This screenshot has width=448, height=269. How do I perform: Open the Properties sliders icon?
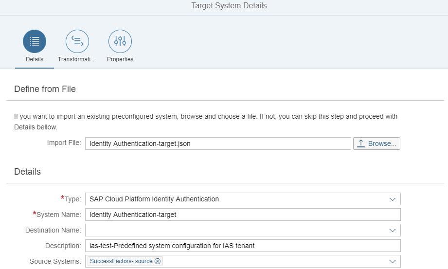(x=120, y=41)
